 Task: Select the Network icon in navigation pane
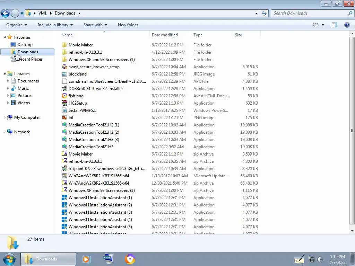(x=10, y=131)
